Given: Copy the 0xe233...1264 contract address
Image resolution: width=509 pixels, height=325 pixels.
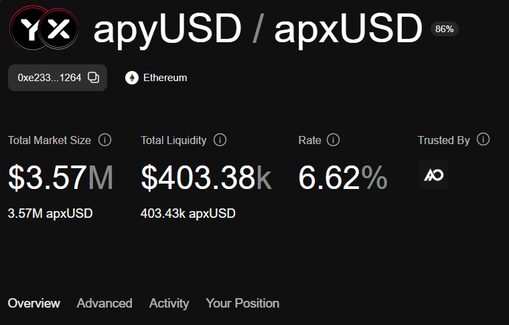Looking at the screenshot, I should point(94,78).
